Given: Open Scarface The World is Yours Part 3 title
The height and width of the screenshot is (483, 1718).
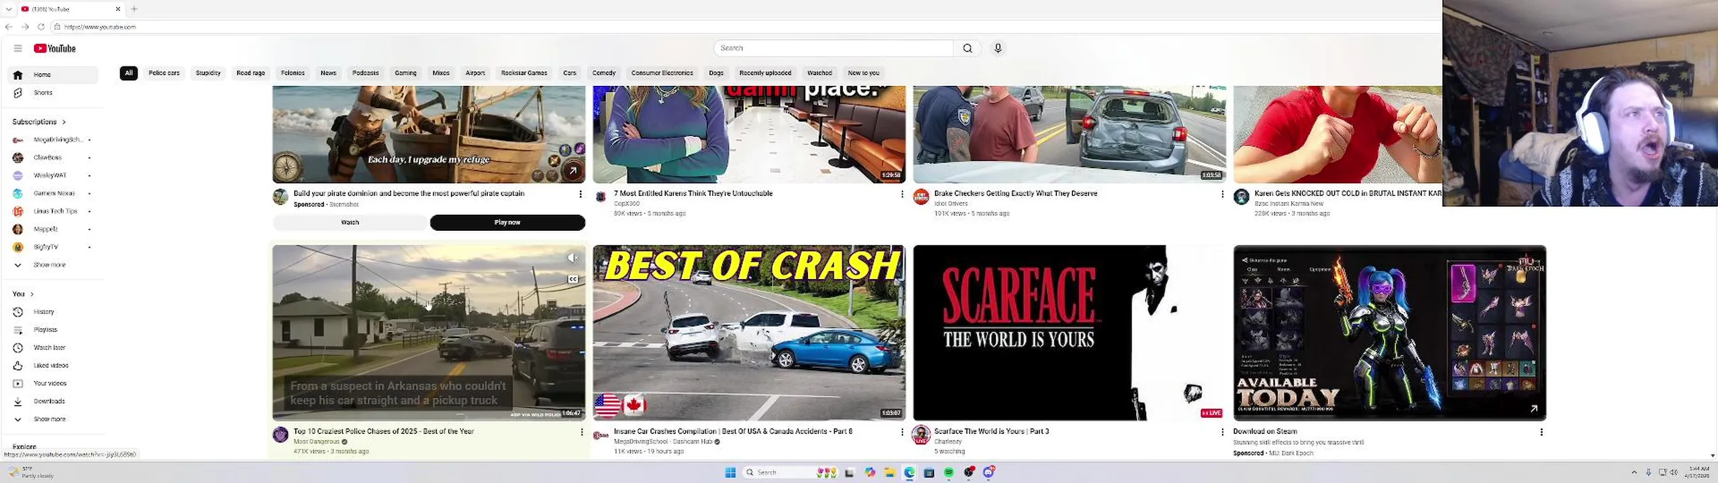Looking at the screenshot, I should tap(991, 431).
